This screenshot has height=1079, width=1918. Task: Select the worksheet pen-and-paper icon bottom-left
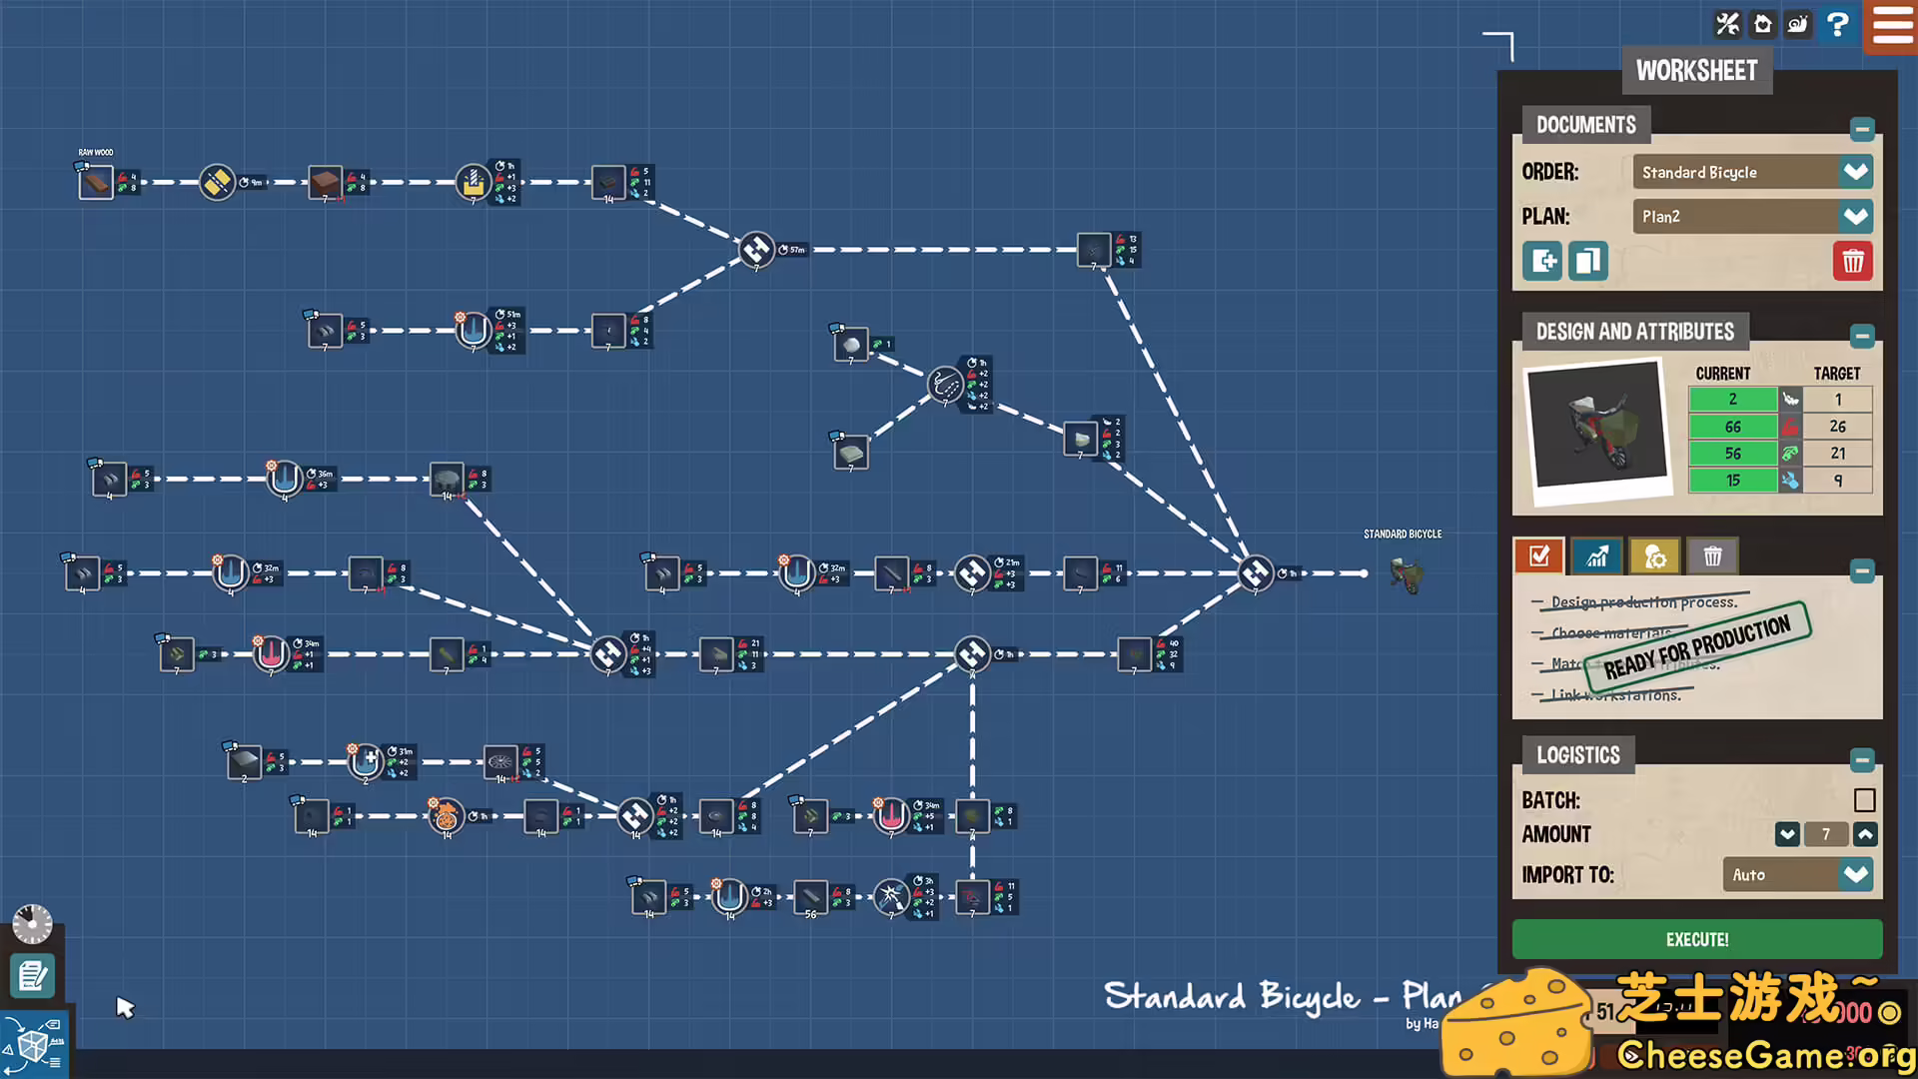[x=33, y=972]
